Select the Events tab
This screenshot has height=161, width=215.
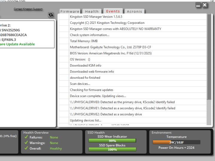click(x=113, y=11)
